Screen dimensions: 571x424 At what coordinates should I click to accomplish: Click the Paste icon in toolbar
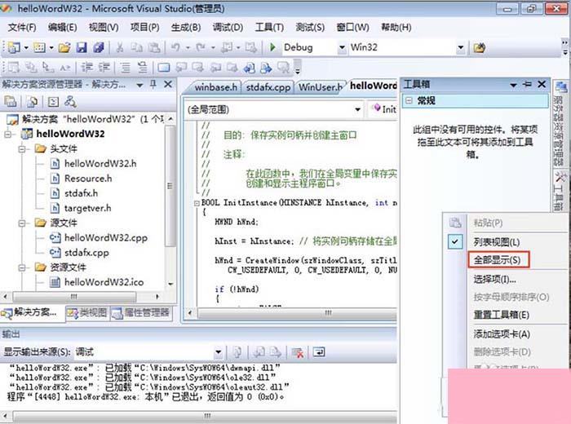154,47
